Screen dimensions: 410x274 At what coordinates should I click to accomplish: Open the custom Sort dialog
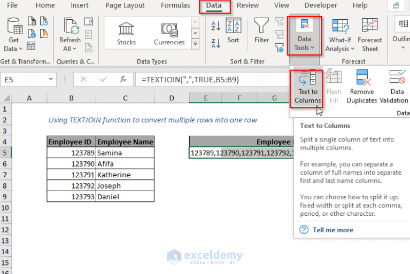coord(233,30)
